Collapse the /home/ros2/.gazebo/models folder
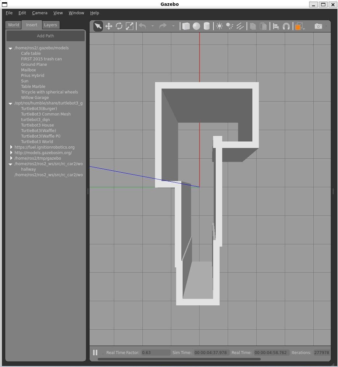Viewport: 338px width, 367px height. 10,48
